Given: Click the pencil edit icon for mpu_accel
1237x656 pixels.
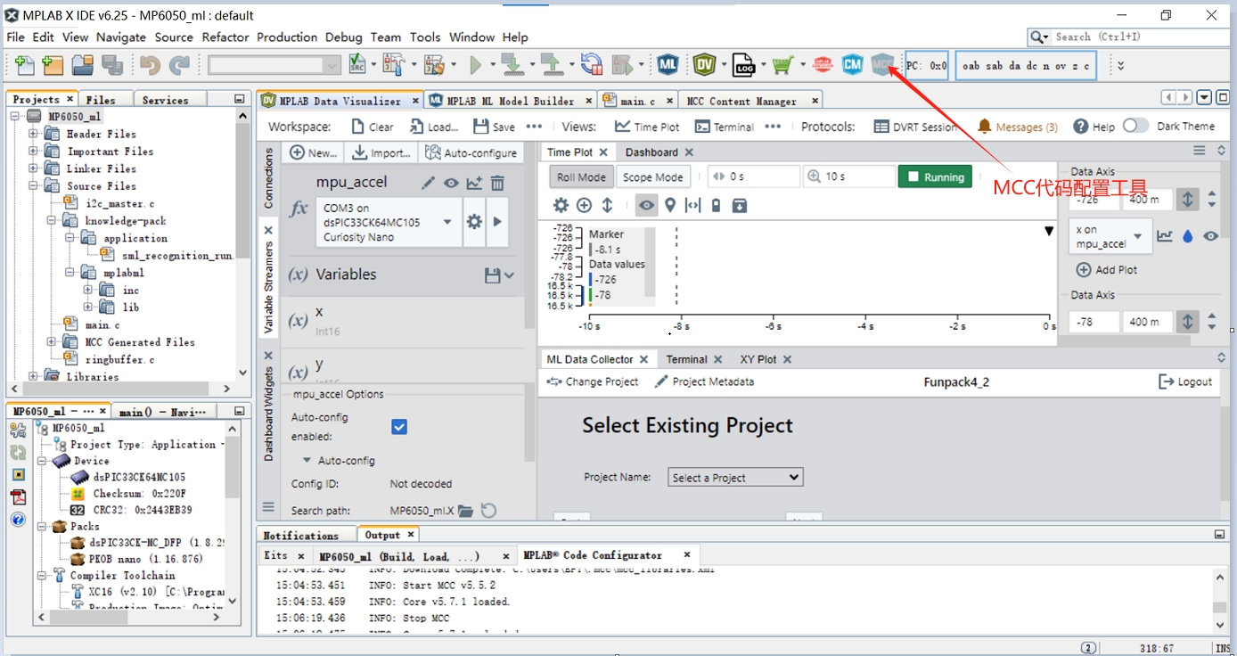Looking at the screenshot, I should tap(429, 183).
